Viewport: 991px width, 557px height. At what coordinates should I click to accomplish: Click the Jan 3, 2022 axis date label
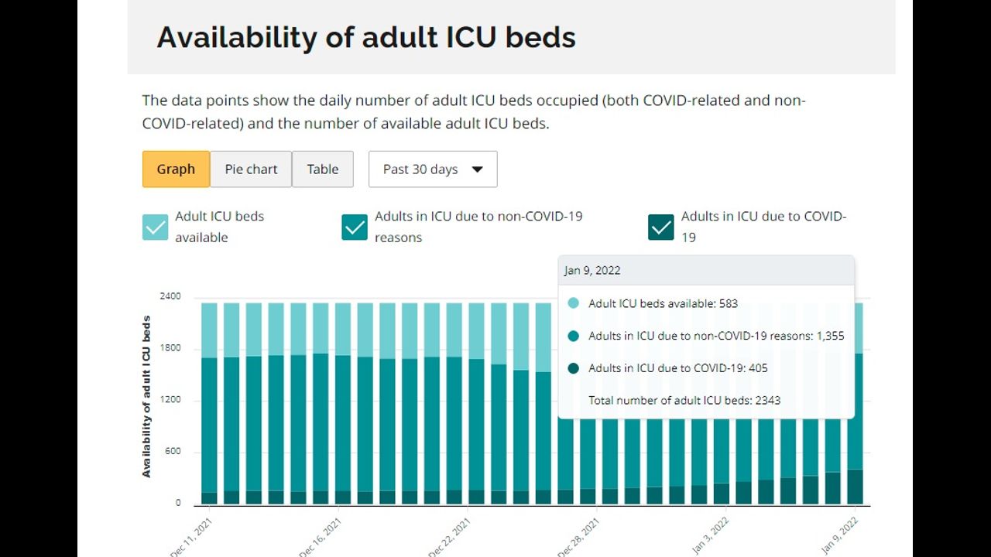pyautogui.click(x=708, y=535)
